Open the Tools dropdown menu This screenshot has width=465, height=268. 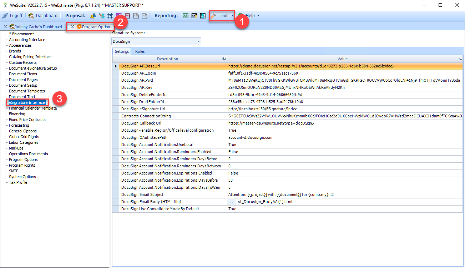[222, 16]
